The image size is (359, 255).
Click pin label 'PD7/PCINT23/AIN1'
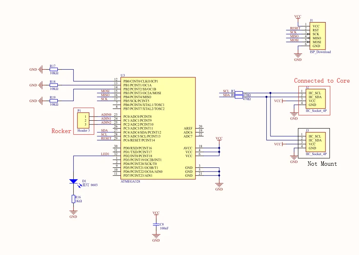click(x=138, y=176)
